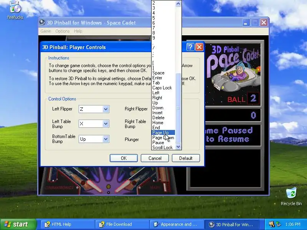Select Caps Lock from the key list
Viewport: 307px width, 230px height.
click(163, 88)
